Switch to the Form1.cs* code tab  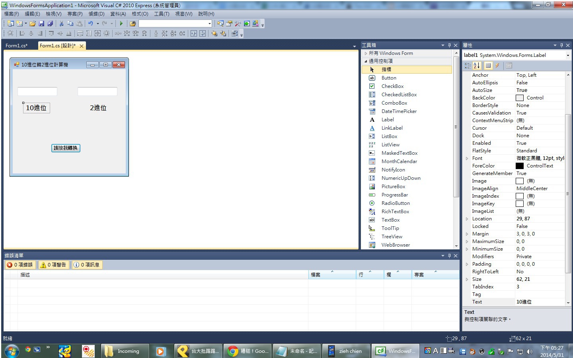tap(16, 46)
